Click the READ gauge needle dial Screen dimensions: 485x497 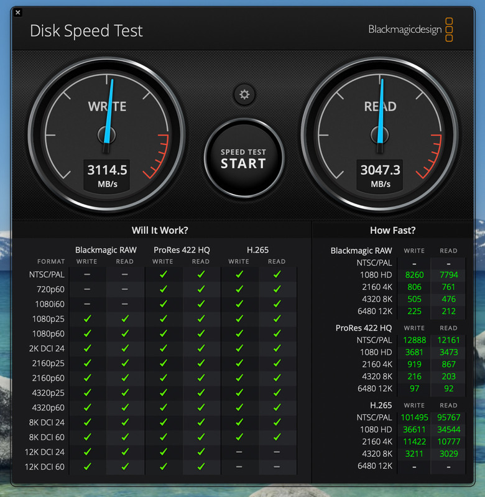tap(380, 135)
